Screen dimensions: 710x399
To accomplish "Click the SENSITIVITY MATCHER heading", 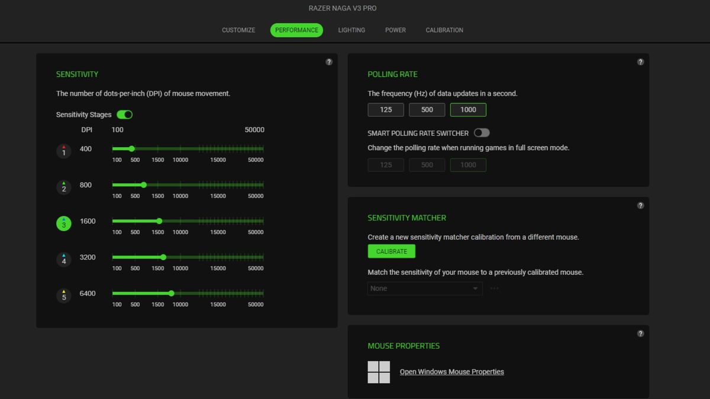I will pos(407,218).
